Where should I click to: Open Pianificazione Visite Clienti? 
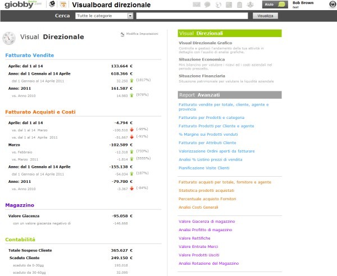pos(204,168)
